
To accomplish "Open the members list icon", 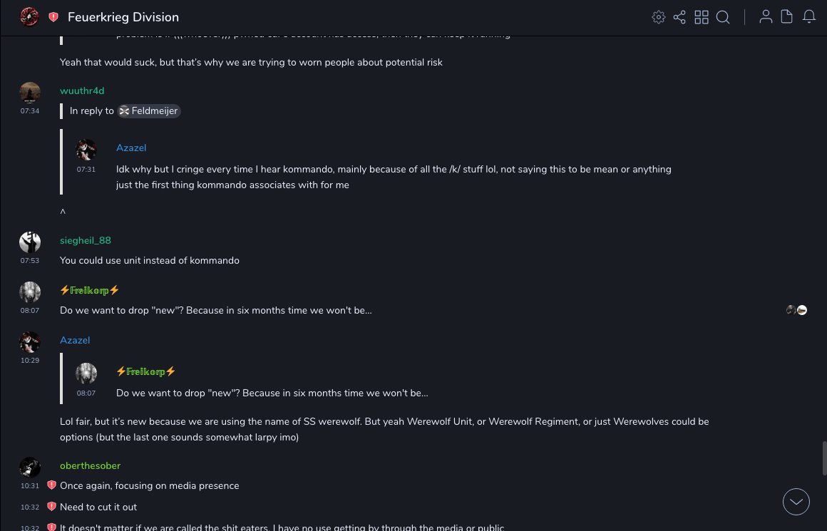I will tap(766, 17).
